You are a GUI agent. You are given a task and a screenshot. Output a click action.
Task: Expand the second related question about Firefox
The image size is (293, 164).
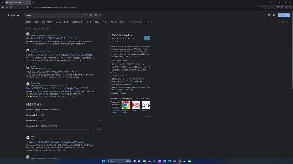tap(63, 115)
